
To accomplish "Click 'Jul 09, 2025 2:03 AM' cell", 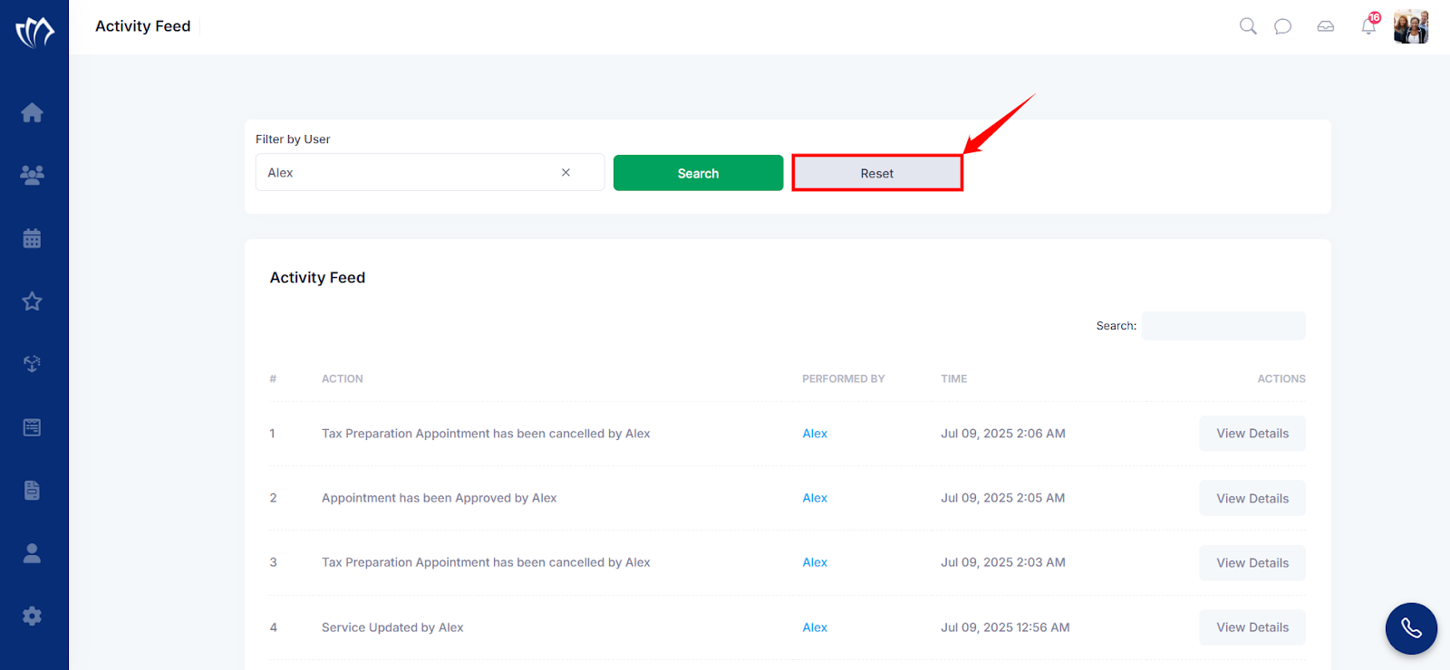I will point(1003,562).
